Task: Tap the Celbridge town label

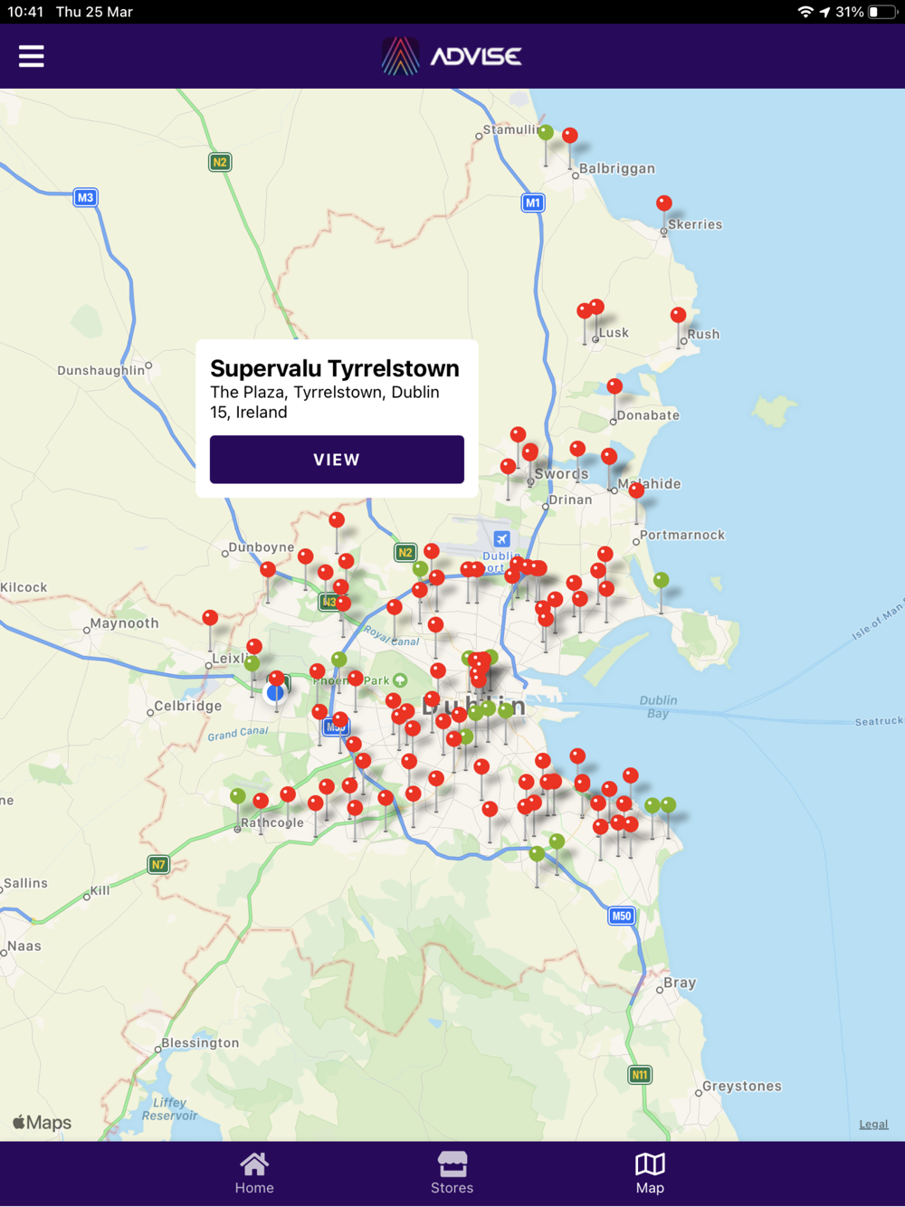Action: coord(187,706)
